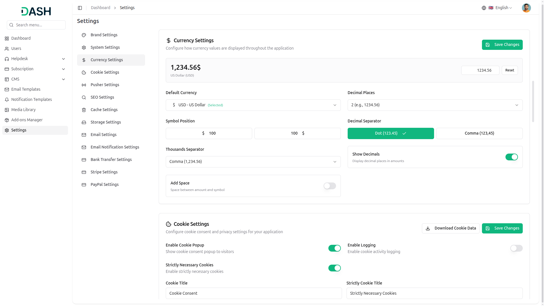
Task: Reset the currency preview amount
Action: click(509, 70)
